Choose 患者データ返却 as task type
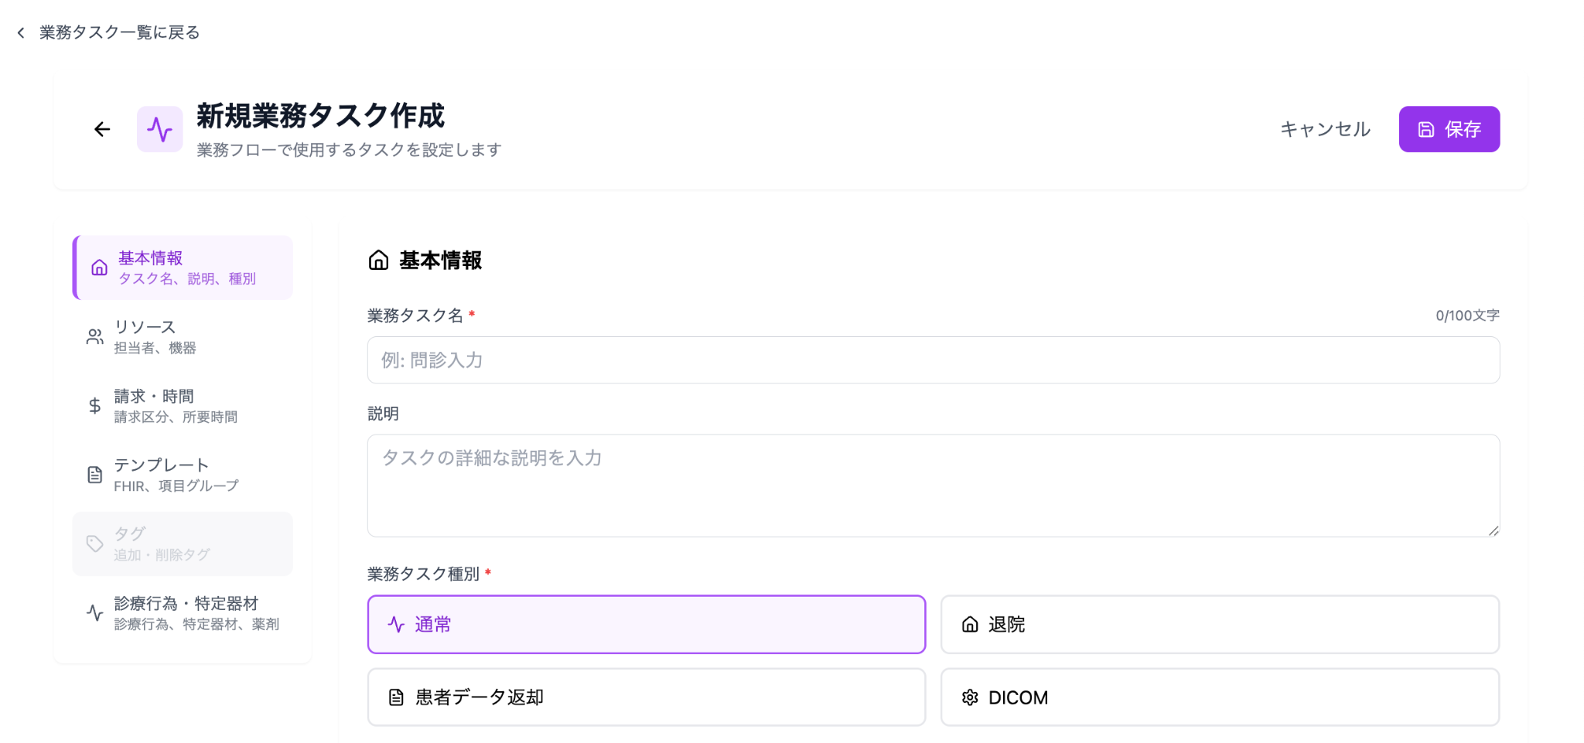The width and height of the screenshot is (1584, 743). [x=646, y=697]
